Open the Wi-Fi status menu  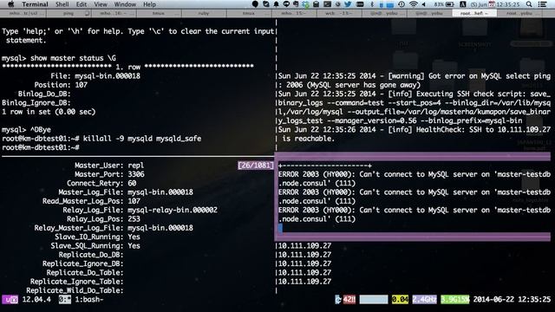click(413, 4)
